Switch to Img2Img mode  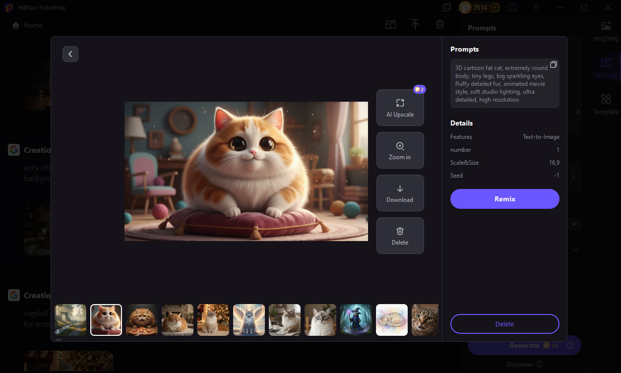(x=605, y=31)
